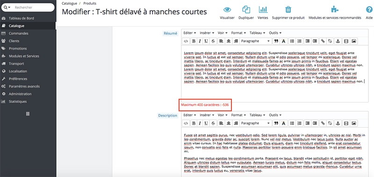
Task: Center text in the Résumé editor
Action: (x=229, y=41)
